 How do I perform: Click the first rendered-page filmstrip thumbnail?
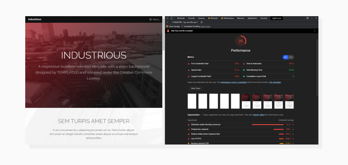[x=246, y=101]
